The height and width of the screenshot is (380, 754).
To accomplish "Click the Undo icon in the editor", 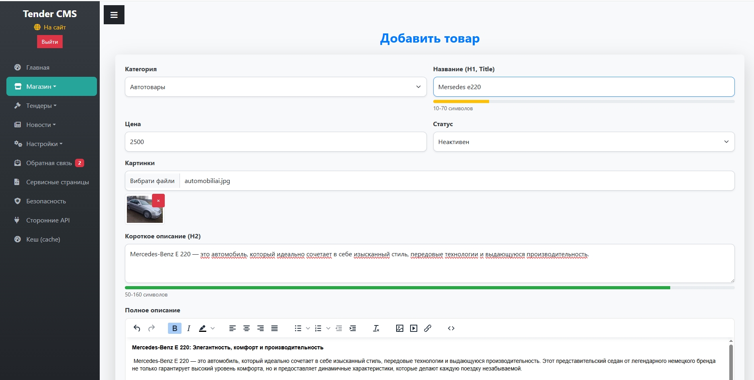I will tap(136, 328).
